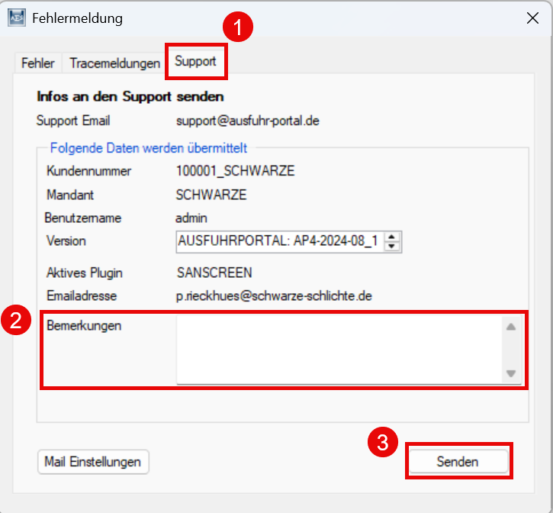Close the Fehlermeldung dialog window

[532, 19]
